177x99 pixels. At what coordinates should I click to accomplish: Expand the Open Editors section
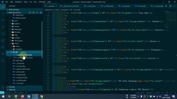click(24, 10)
